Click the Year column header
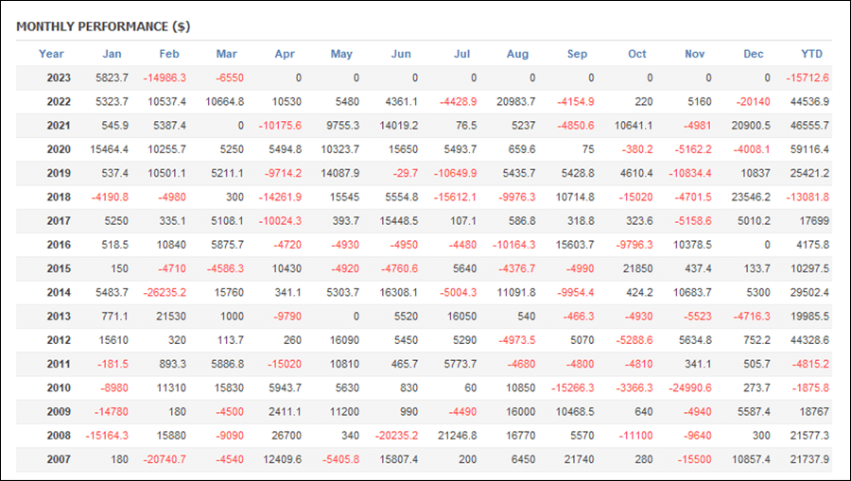The height and width of the screenshot is (481, 851). click(51, 54)
